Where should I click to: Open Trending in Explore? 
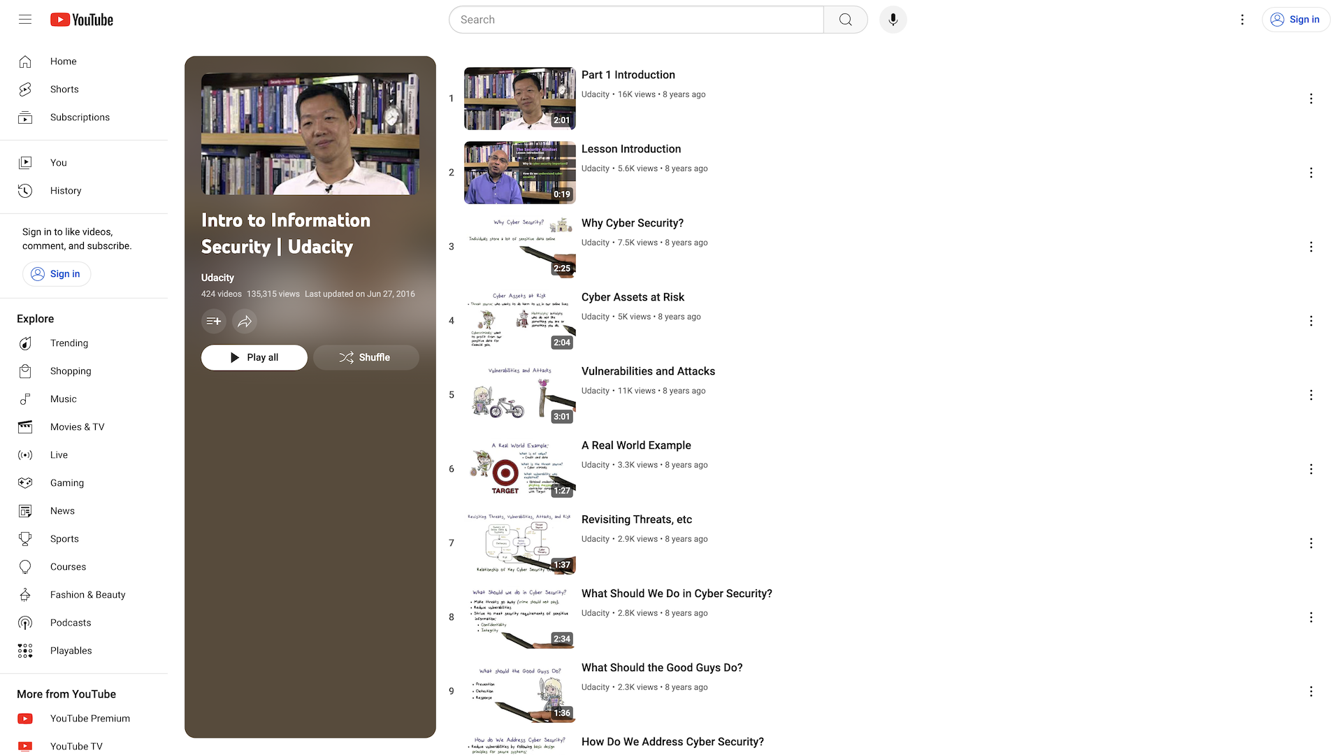[84, 343]
